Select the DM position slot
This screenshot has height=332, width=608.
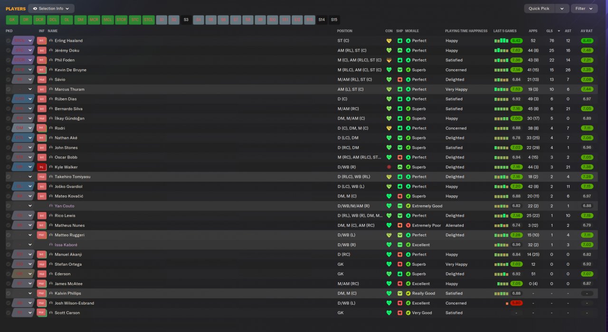coord(80,20)
